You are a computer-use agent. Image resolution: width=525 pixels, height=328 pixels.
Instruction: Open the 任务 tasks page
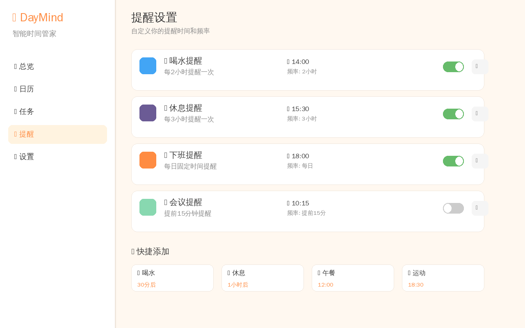(57, 112)
